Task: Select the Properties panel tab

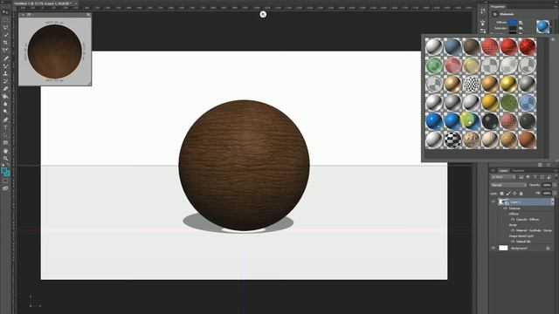Action: tap(497, 6)
